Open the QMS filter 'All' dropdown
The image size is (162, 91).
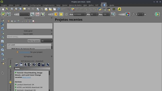tap(47, 41)
